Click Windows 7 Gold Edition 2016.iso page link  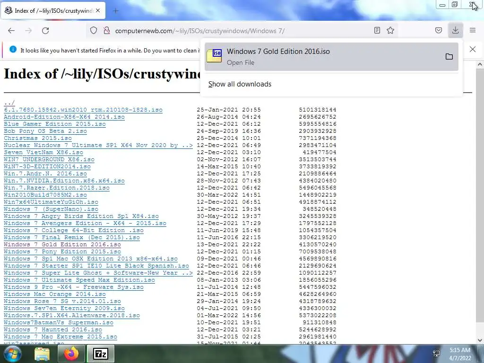tap(62, 245)
